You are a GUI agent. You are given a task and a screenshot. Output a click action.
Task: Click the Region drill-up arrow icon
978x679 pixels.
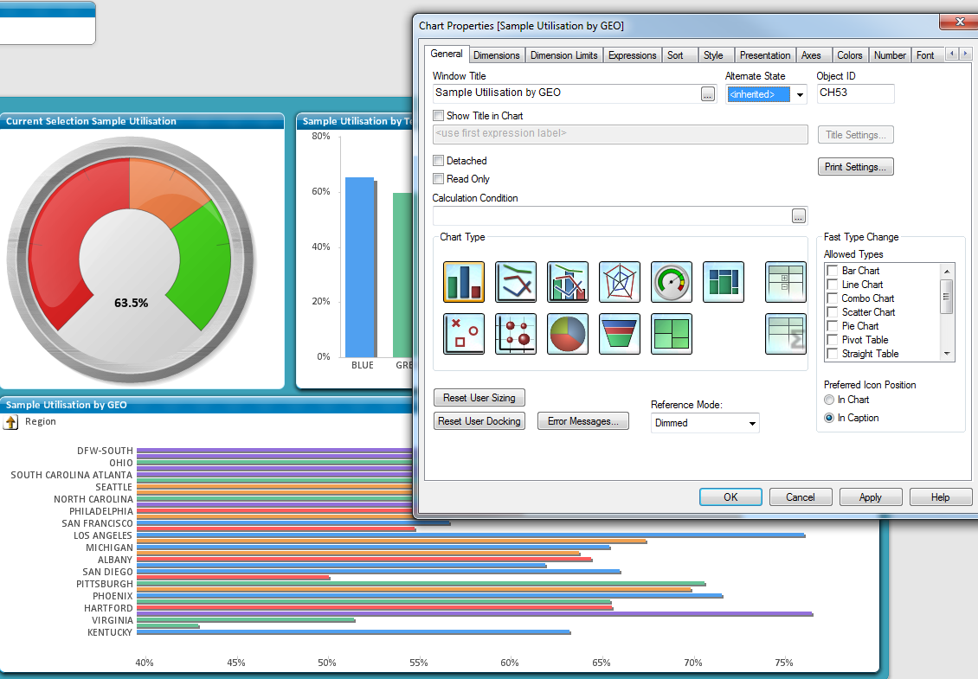coord(11,422)
